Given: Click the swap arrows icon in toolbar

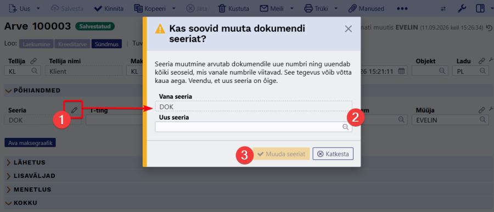Looking at the screenshot, I should (x=444, y=9).
